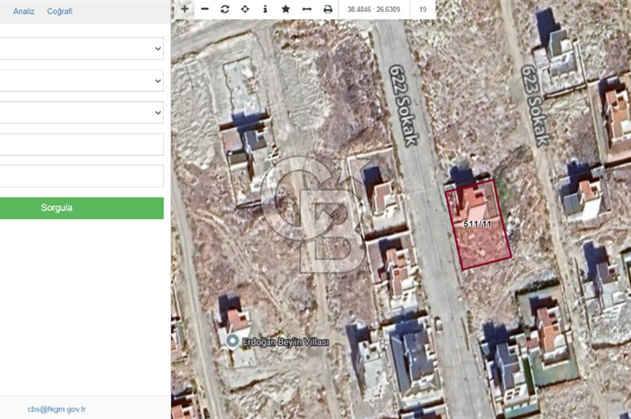Screen dimensions: 631x419
Task: Refresh the map with the circular arrows icon
Action: click(x=225, y=9)
